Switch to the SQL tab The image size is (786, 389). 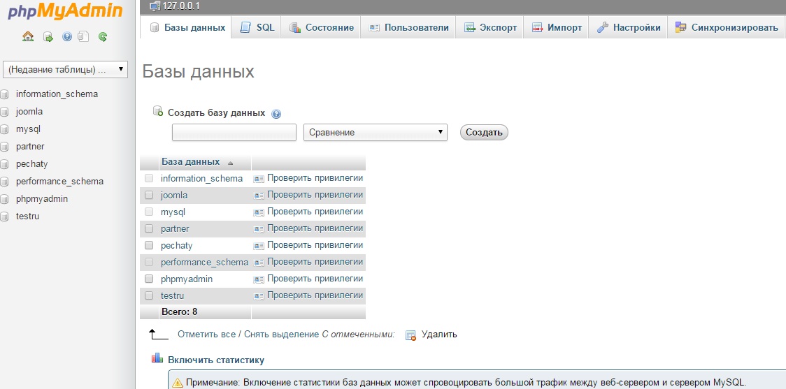[257, 28]
